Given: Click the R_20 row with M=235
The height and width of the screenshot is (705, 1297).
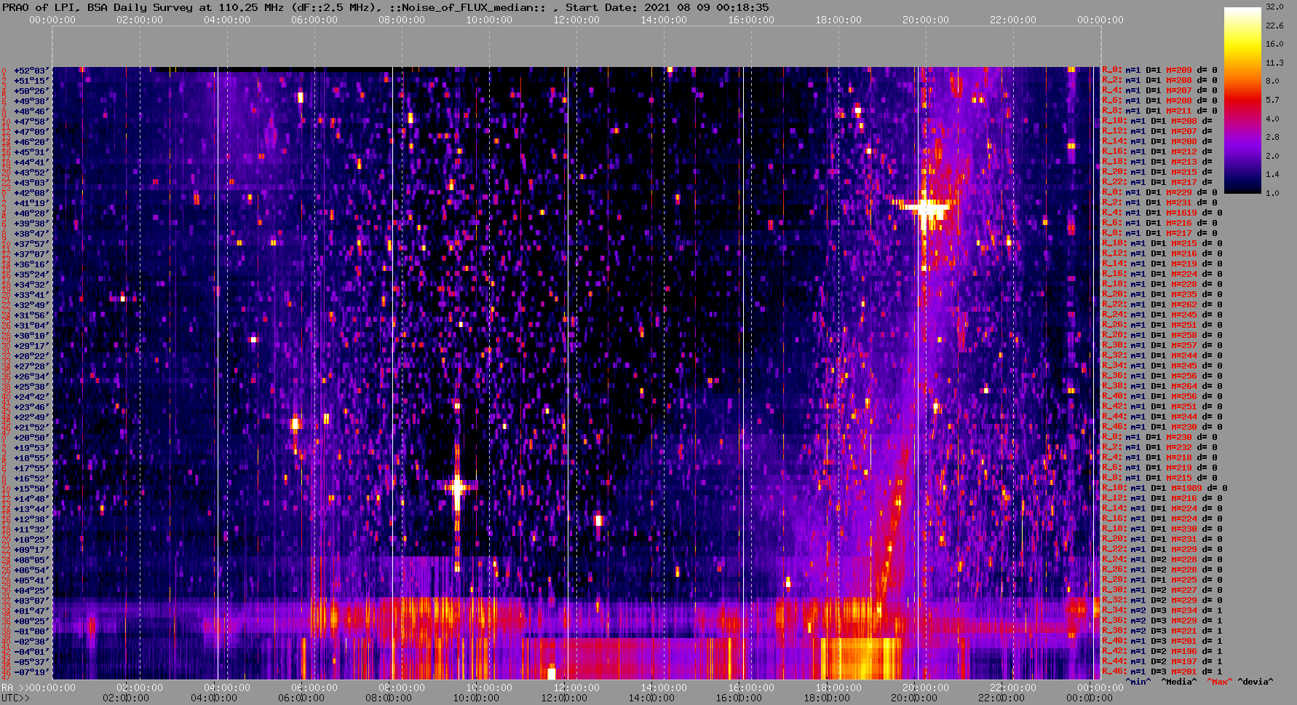Looking at the screenshot, I should tap(1162, 295).
